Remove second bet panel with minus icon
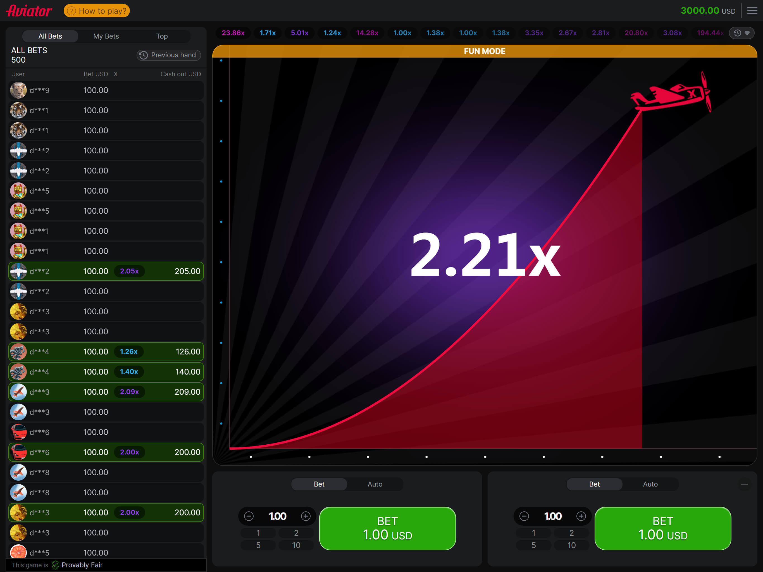763x572 pixels. (744, 484)
